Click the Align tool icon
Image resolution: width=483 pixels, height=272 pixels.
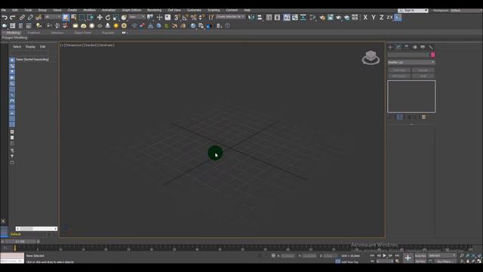click(x=260, y=17)
